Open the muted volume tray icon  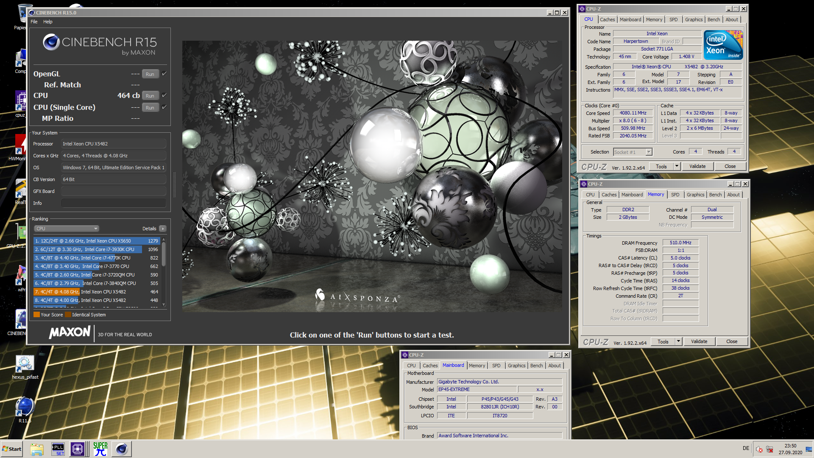pos(759,450)
